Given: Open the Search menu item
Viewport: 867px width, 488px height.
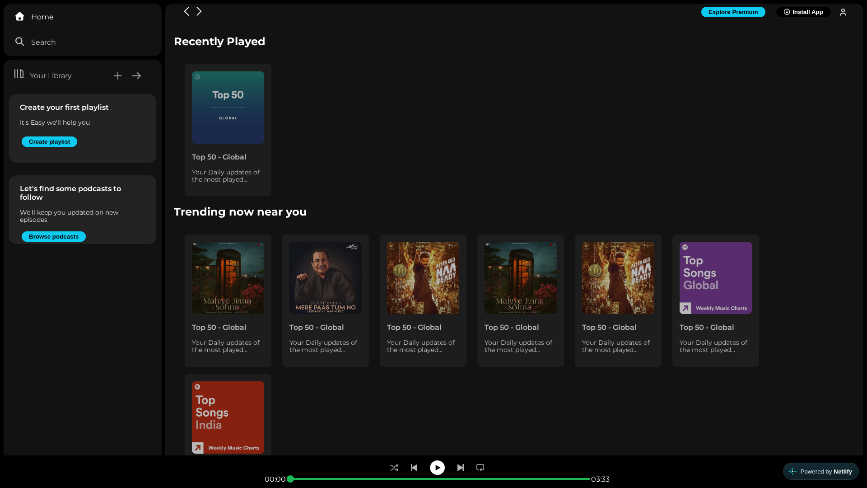Looking at the screenshot, I should click(43, 42).
